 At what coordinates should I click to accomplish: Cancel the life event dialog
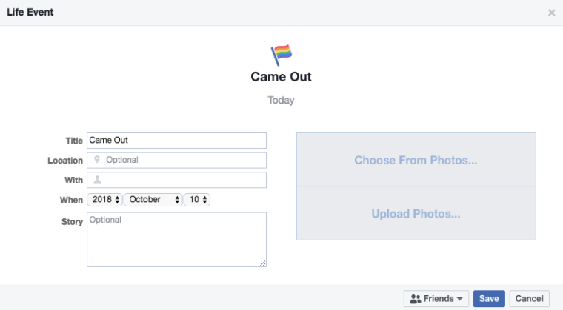click(x=529, y=298)
